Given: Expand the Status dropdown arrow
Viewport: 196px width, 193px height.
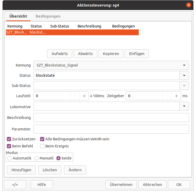Looking at the screenshot, I should 184,75.
